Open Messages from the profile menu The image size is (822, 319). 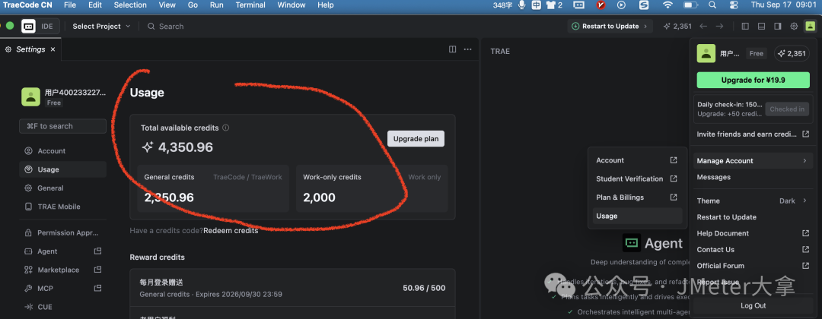click(753, 177)
